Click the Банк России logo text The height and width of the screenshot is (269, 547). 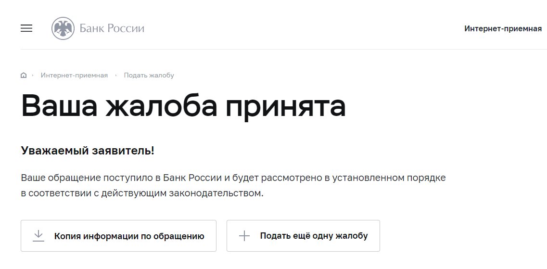112,28
